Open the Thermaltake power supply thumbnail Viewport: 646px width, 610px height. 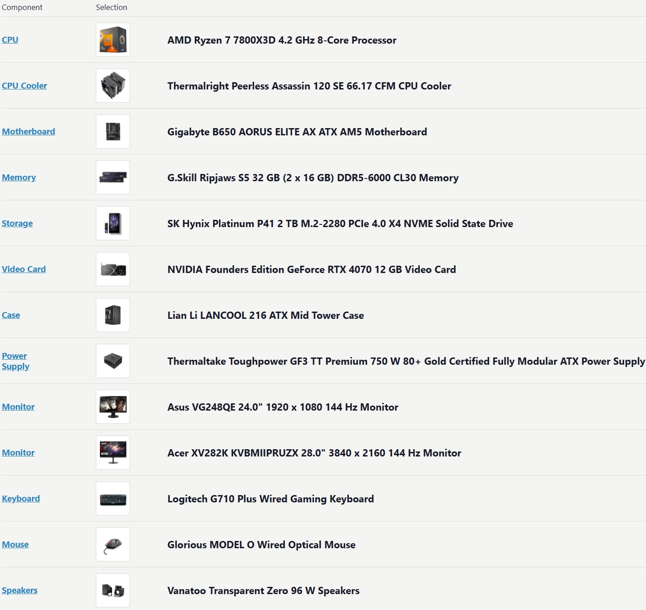tap(113, 361)
